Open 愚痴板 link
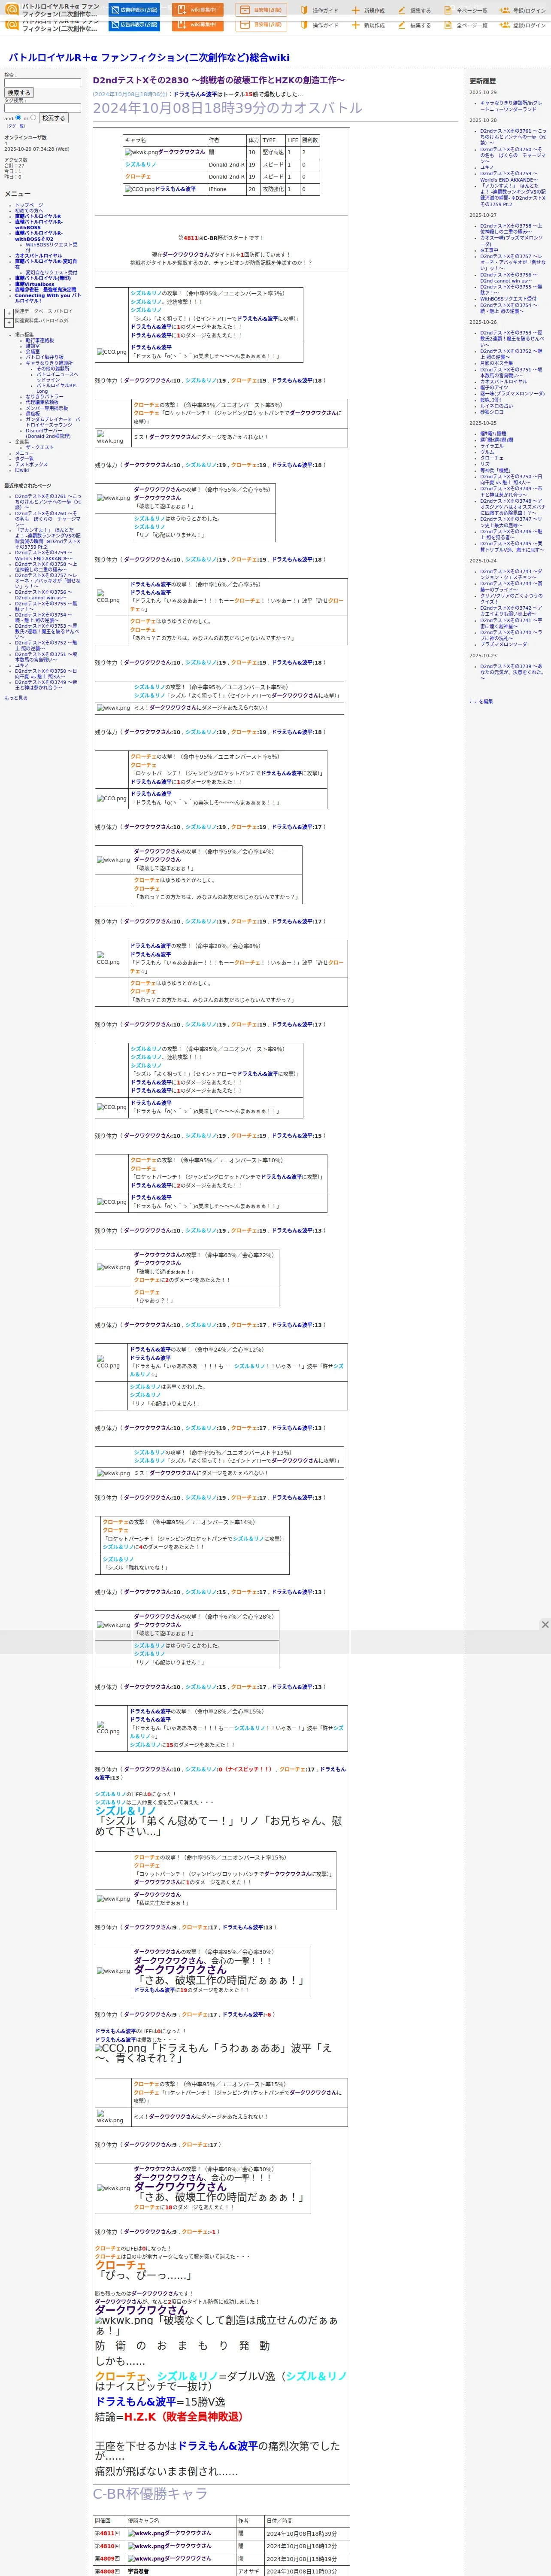This screenshot has width=551, height=2576. 32,414
